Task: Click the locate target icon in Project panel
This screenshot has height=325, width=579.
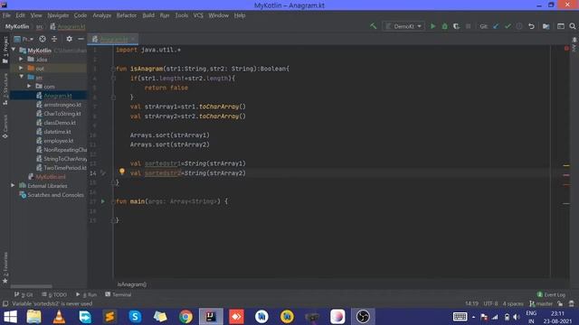Action: (43, 39)
